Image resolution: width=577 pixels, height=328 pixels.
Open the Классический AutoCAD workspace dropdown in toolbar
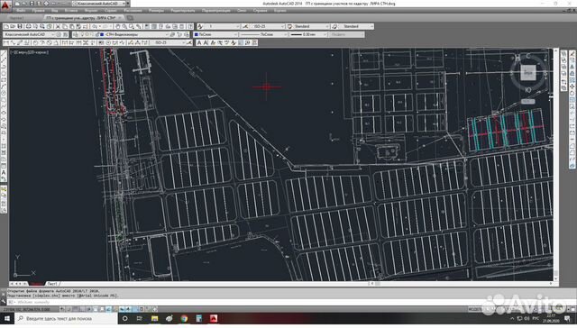click(30, 34)
